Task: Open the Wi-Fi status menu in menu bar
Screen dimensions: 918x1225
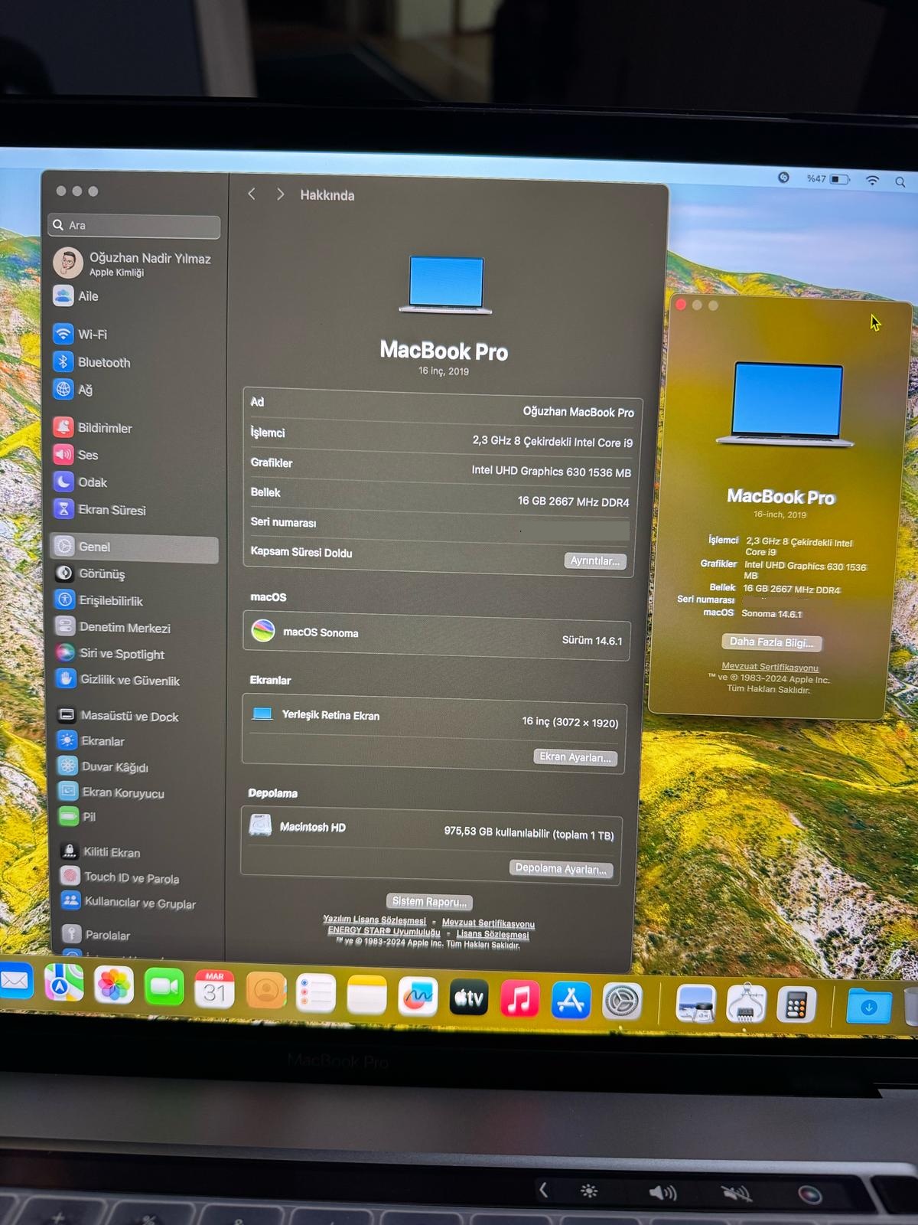Action: pyautogui.click(x=872, y=180)
